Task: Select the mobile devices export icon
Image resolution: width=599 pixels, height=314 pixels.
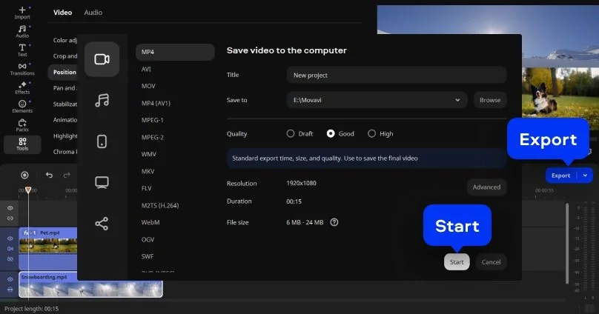Action: (102, 141)
